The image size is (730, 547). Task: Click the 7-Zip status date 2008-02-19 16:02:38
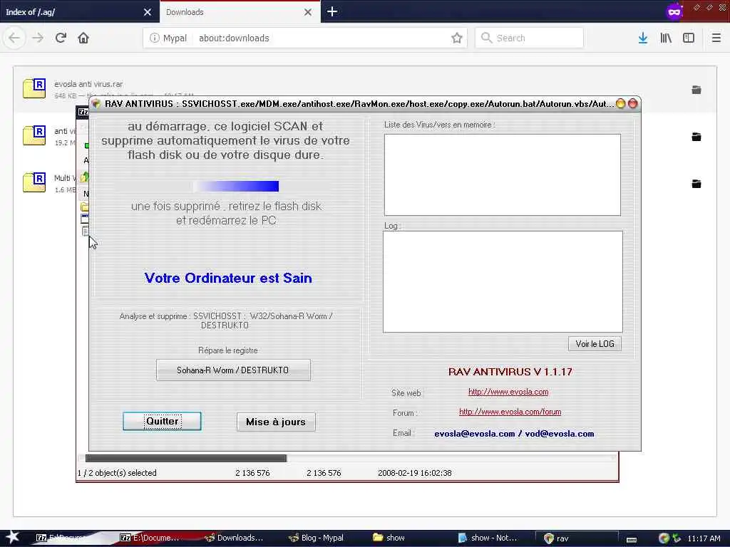point(414,473)
